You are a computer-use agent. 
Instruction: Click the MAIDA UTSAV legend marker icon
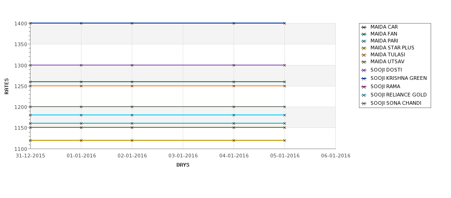(364, 62)
